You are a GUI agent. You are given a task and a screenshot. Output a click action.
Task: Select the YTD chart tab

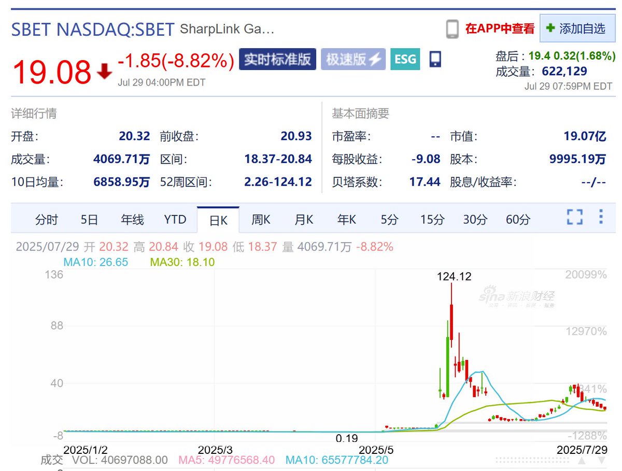(x=175, y=220)
